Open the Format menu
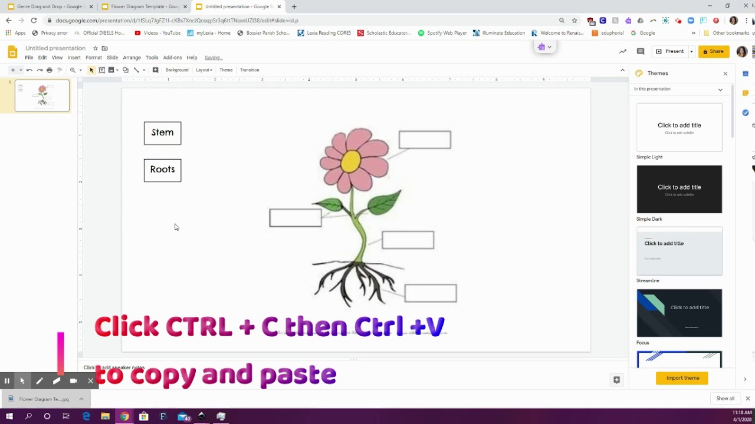 94,58
